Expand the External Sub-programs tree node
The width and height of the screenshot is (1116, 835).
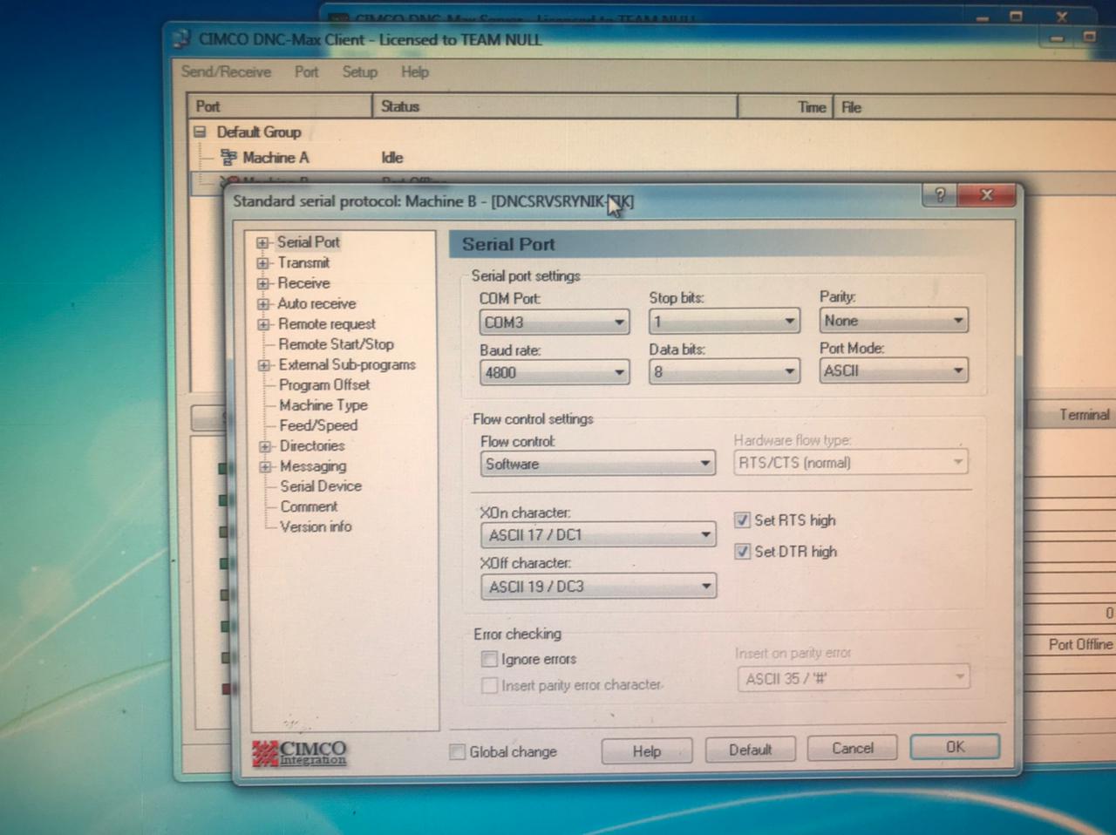pos(263,365)
